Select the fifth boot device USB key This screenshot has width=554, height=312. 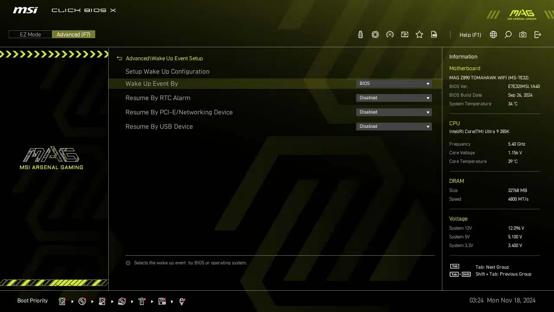(x=142, y=301)
